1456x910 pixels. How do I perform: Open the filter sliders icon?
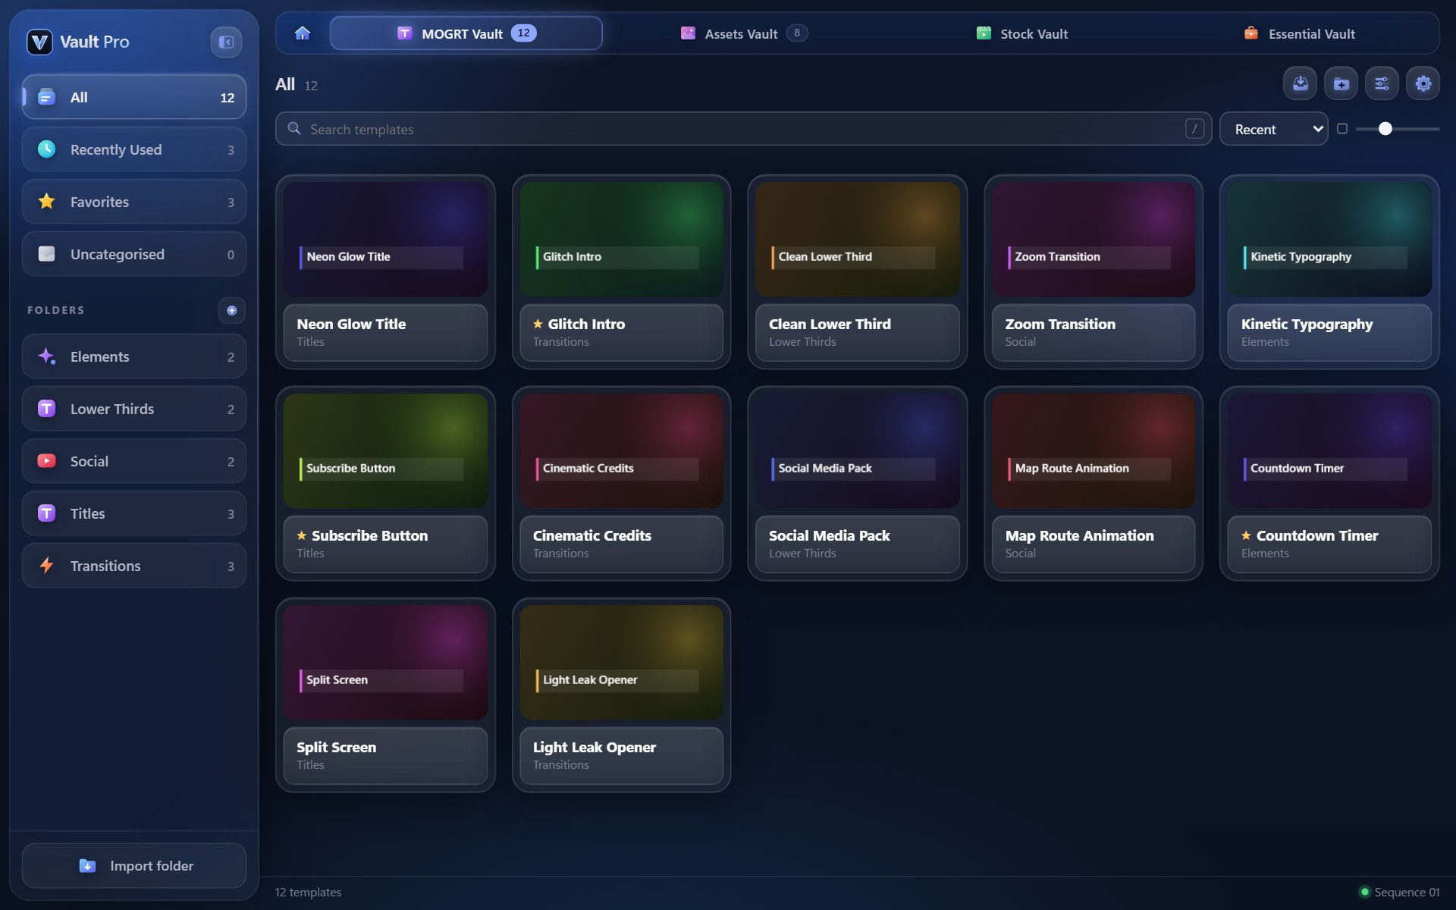click(x=1382, y=83)
